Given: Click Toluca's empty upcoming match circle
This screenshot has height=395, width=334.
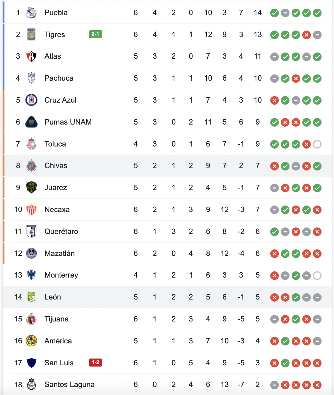Looking at the screenshot, I should coord(317,144).
